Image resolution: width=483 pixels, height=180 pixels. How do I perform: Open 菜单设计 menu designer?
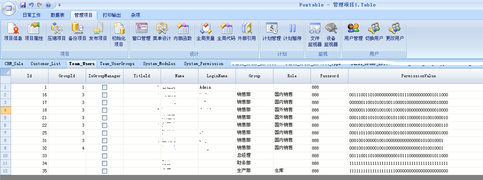[162, 32]
